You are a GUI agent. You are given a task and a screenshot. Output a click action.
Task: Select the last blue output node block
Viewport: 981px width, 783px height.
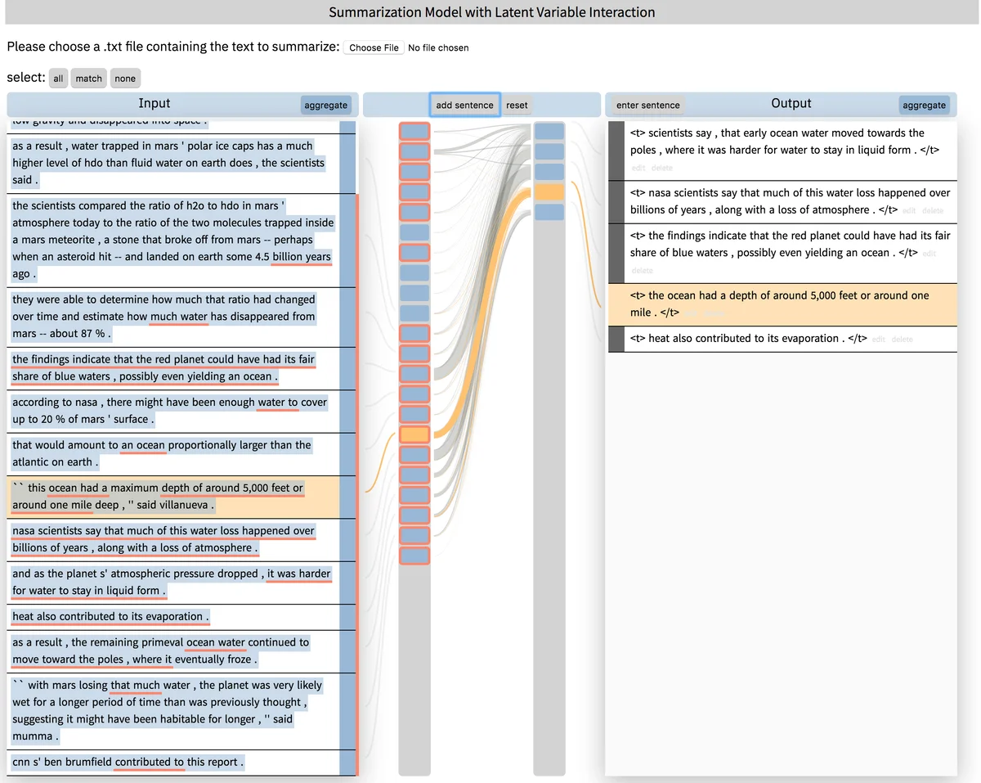[549, 212]
